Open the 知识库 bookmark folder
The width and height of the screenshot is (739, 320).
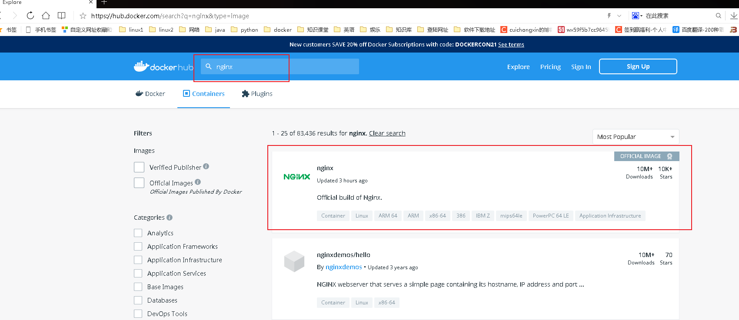(399, 30)
